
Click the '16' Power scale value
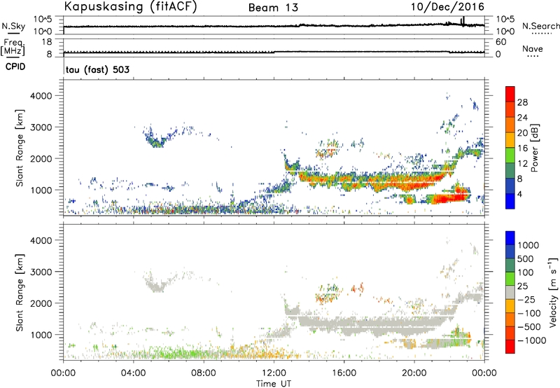pyautogui.click(x=522, y=148)
